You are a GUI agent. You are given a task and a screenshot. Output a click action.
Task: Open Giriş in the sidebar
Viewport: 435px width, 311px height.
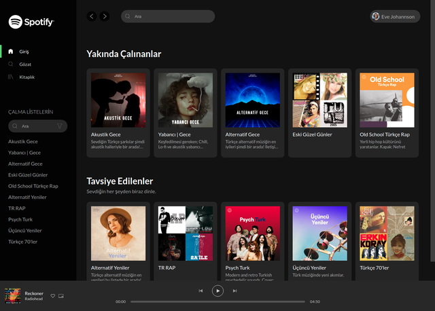[x=24, y=52]
